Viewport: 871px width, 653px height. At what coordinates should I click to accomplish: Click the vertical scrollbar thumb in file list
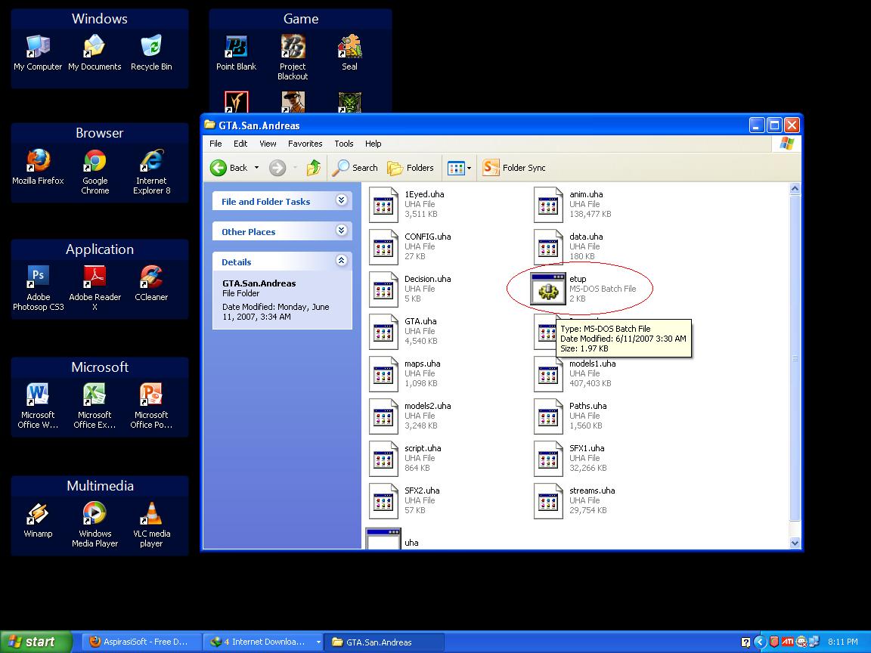pyautogui.click(x=795, y=358)
